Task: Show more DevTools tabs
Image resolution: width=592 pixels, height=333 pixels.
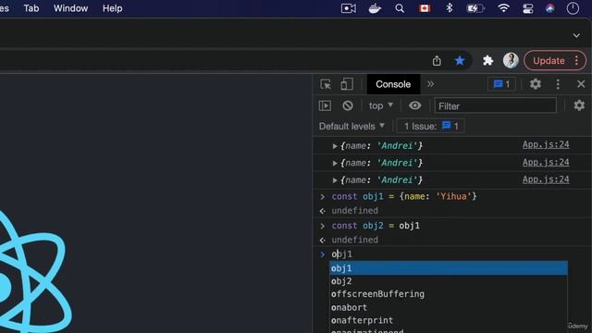Action: (x=430, y=84)
